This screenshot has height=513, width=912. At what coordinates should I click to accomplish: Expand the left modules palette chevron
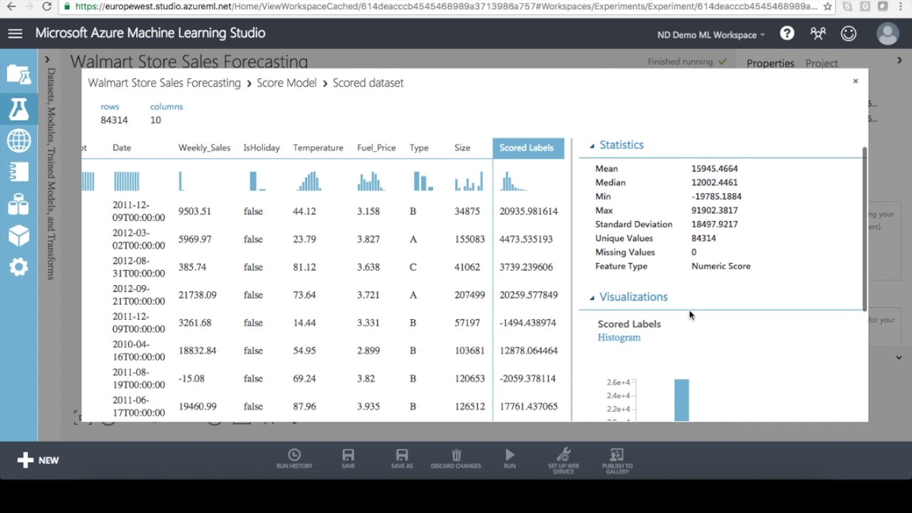47,60
